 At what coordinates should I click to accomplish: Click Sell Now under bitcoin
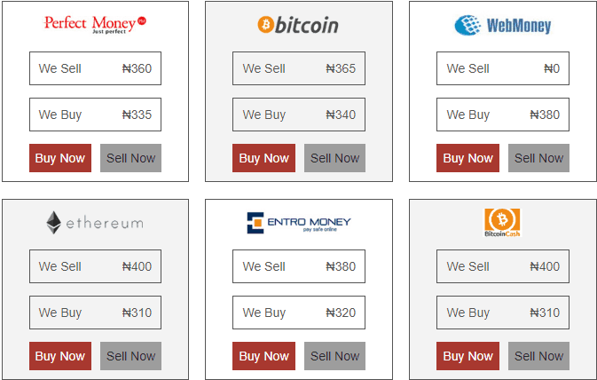pyautogui.click(x=334, y=158)
